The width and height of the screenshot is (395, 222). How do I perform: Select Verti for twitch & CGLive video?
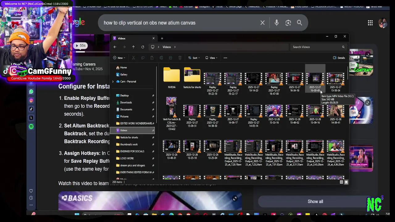pos(172,113)
